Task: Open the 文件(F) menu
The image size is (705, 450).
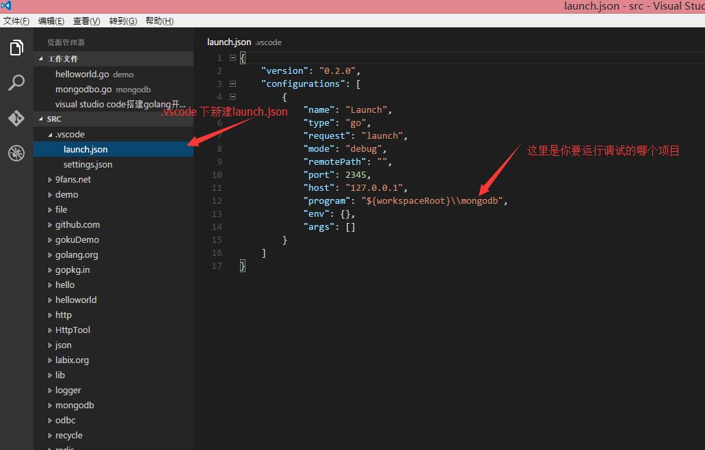Action: click(x=16, y=21)
